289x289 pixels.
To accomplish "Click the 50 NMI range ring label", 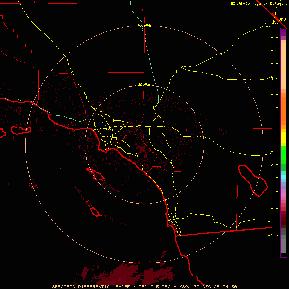I will point(144,85).
